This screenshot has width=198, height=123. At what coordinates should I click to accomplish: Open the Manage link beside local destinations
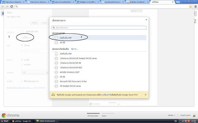(x=75, y=49)
